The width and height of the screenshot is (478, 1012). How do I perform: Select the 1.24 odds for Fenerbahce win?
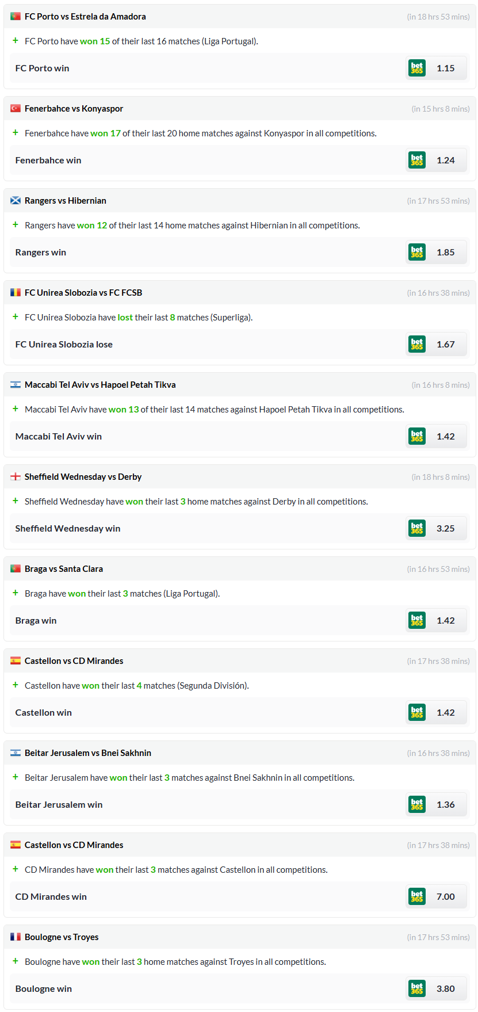446,160
